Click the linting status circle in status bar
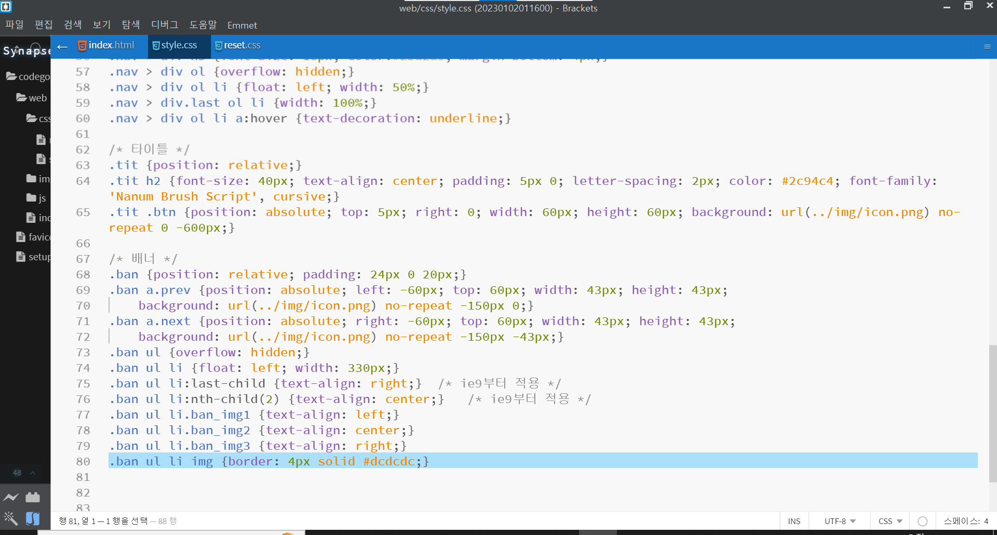 [x=923, y=521]
